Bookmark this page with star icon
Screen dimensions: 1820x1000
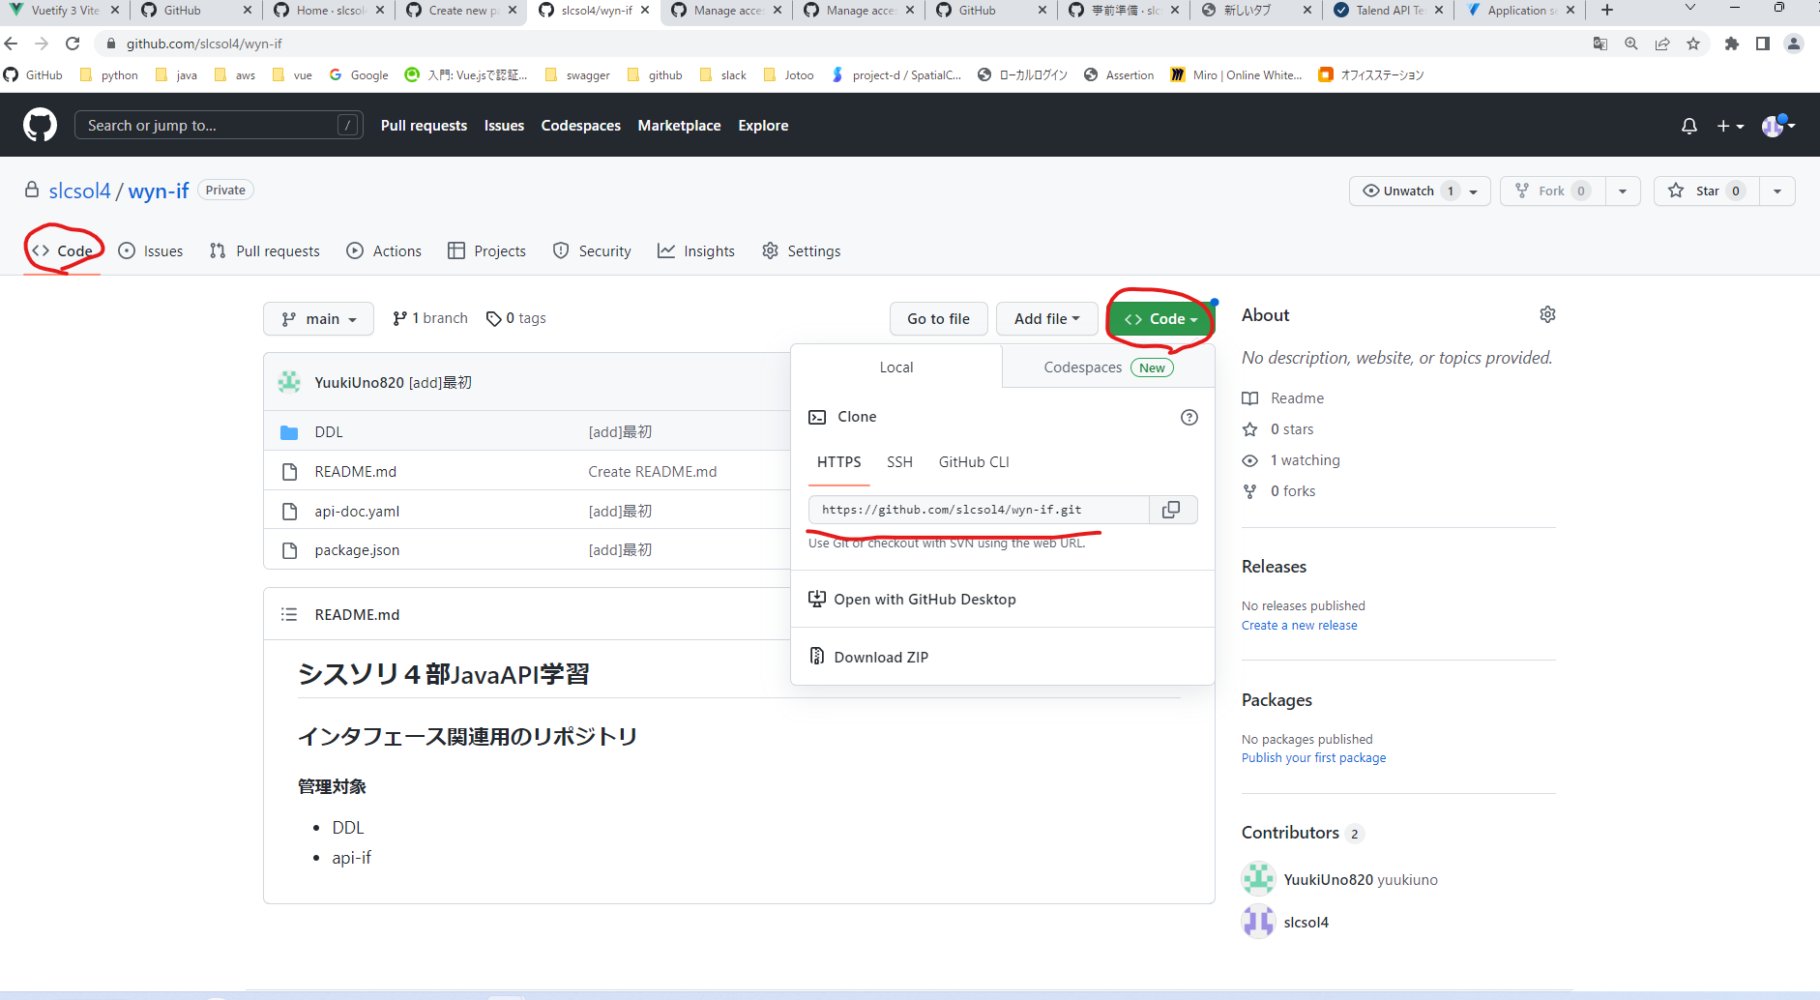pyautogui.click(x=1693, y=44)
